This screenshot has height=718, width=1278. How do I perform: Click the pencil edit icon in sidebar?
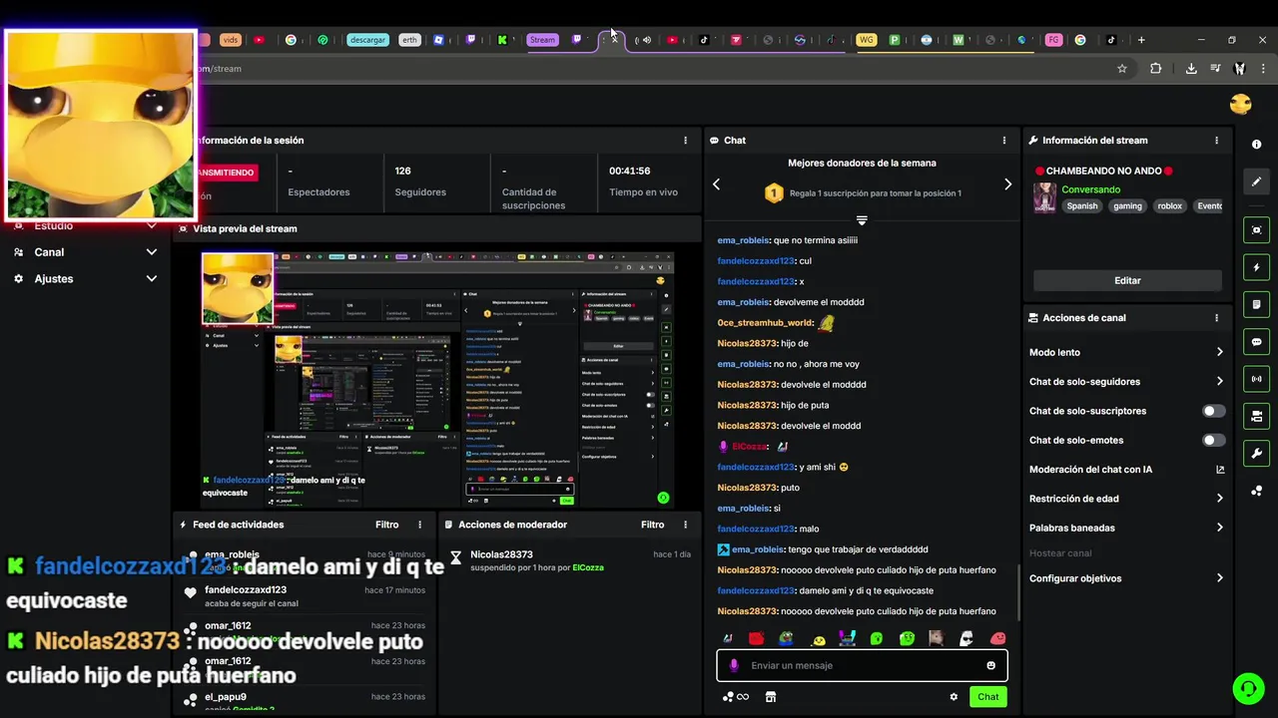click(1256, 181)
